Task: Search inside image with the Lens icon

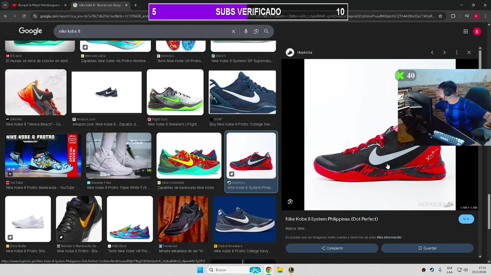Action: [x=290, y=202]
